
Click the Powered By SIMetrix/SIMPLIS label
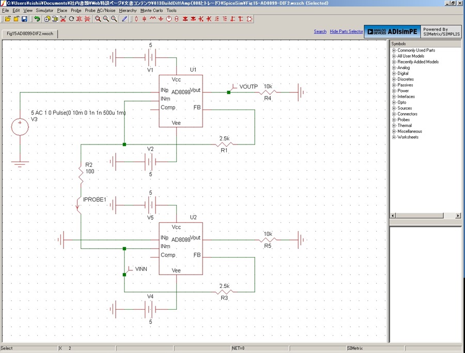pyautogui.click(x=441, y=31)
